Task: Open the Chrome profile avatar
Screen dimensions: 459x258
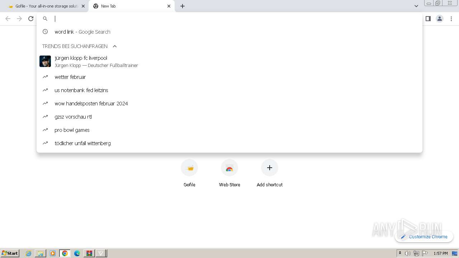Action: point(440,19)
